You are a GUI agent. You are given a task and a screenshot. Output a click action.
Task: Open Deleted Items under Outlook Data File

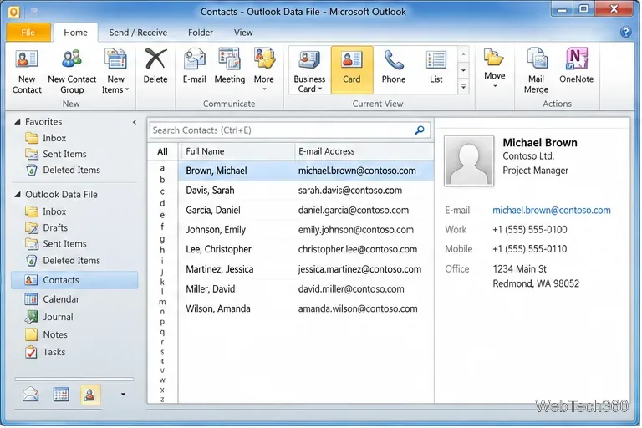tap(63, 261)
